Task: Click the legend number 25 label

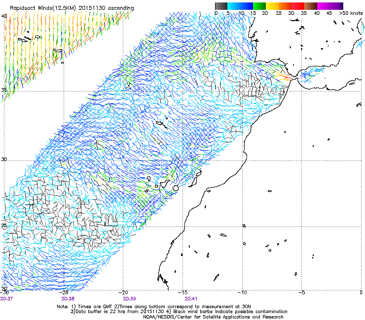Action: [279, 13]
